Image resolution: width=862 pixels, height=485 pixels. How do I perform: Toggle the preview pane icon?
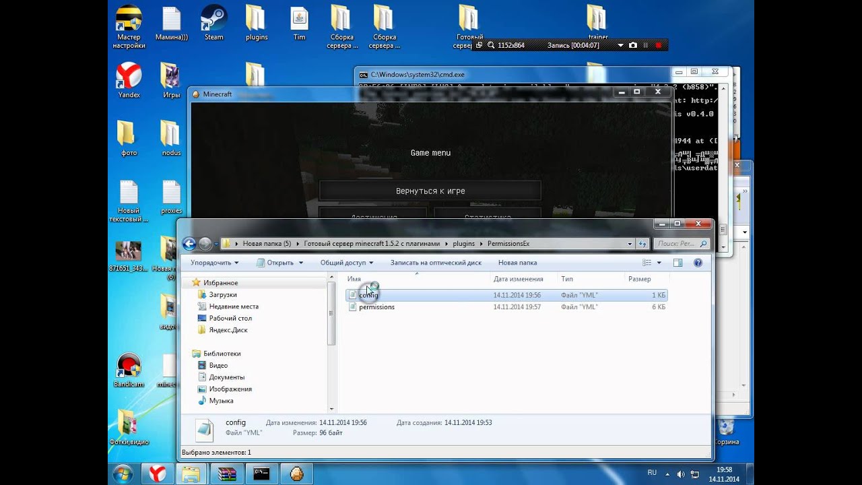click(678, 263)
